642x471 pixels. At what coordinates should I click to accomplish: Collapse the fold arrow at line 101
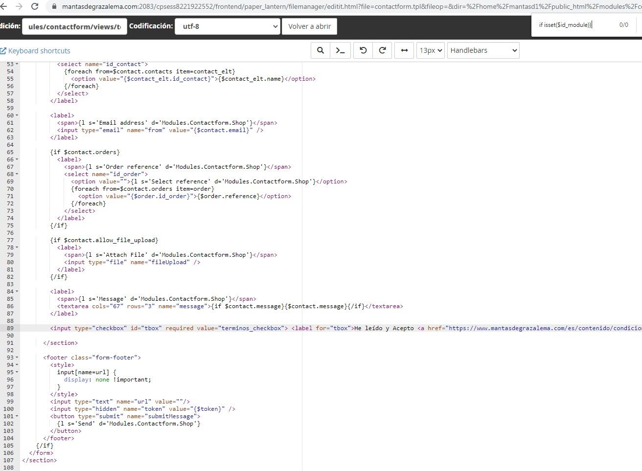click(17, 416)
